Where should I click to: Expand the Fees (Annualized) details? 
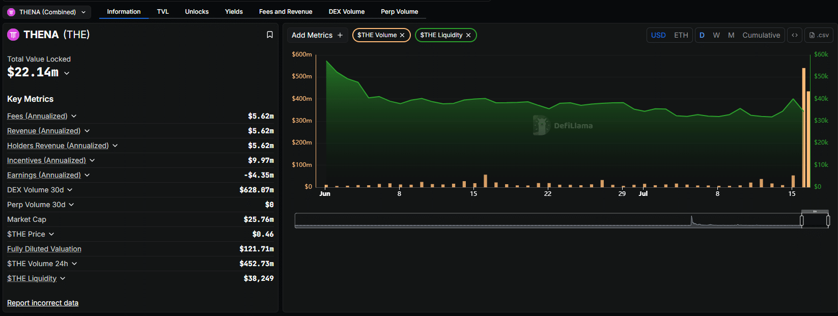[x=74, y=116]
